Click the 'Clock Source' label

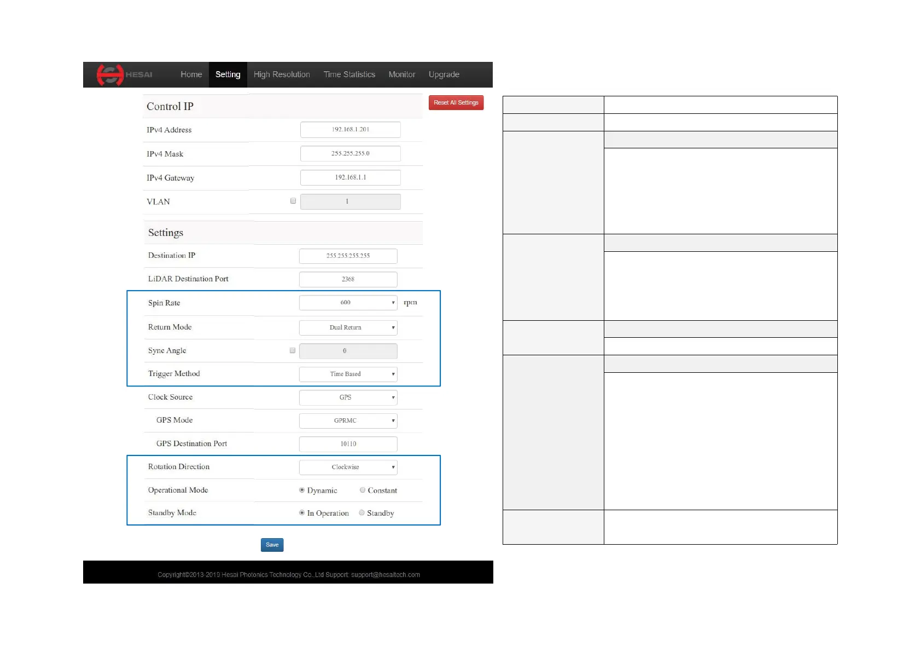[170, 397]
